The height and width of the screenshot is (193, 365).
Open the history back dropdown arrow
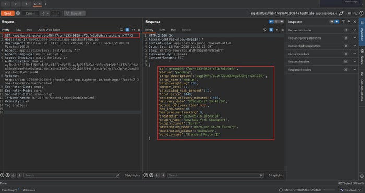(48, 14)
